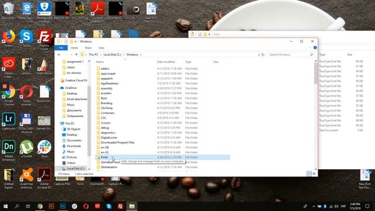Sort by the Name column header

tap(100, 62)
